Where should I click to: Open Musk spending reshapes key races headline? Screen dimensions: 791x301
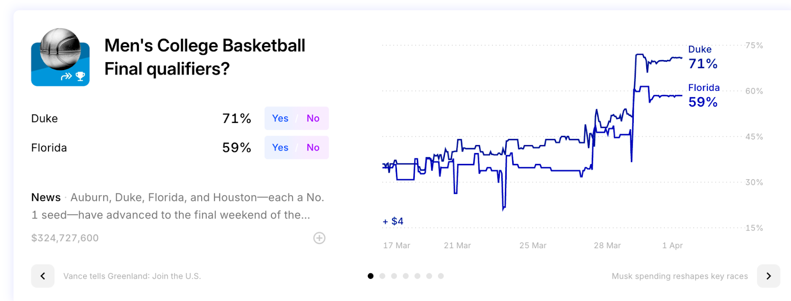click(680, 276)
